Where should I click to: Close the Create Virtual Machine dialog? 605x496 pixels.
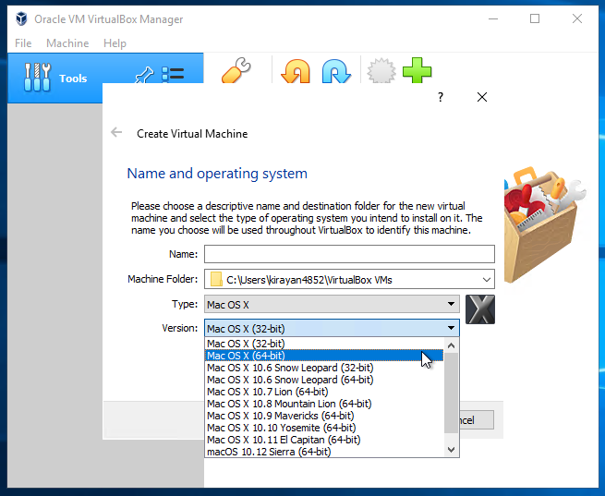(x=482, y=97)
